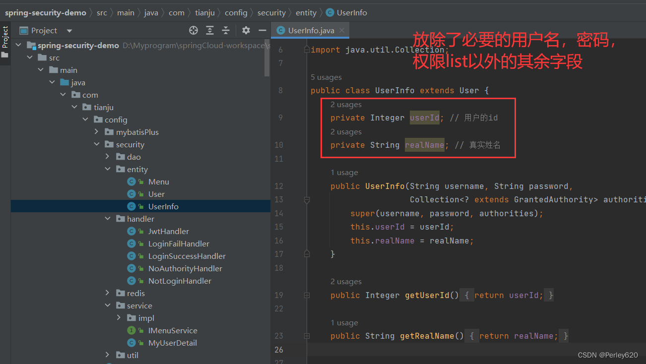
Task: Collapse the entity package node
Action: pyautogui.click(x=107, y=169)
